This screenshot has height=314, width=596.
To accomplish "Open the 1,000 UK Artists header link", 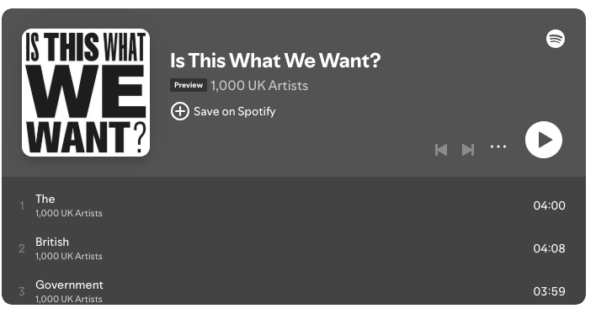I will [259, 86].
